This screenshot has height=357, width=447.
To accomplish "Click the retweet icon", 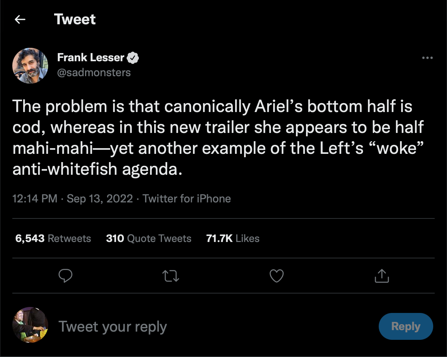I will pos(171,276).
